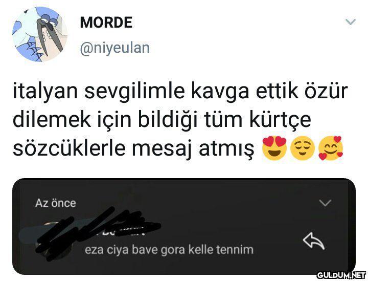
Task: Expand the tweet options chevron
Action: [351, 22]
